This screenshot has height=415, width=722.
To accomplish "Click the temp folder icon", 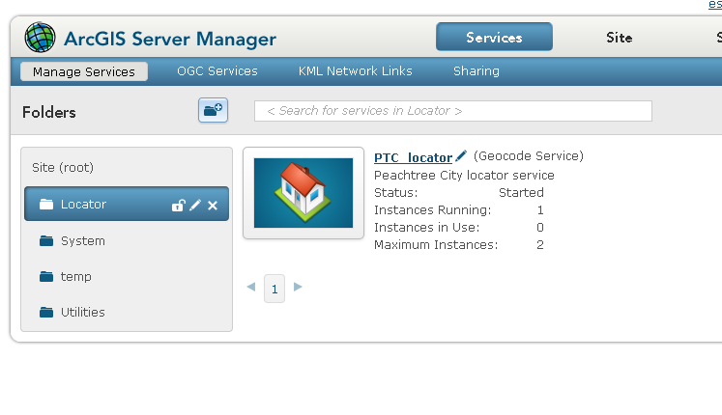I will click(x=46, y=277).
